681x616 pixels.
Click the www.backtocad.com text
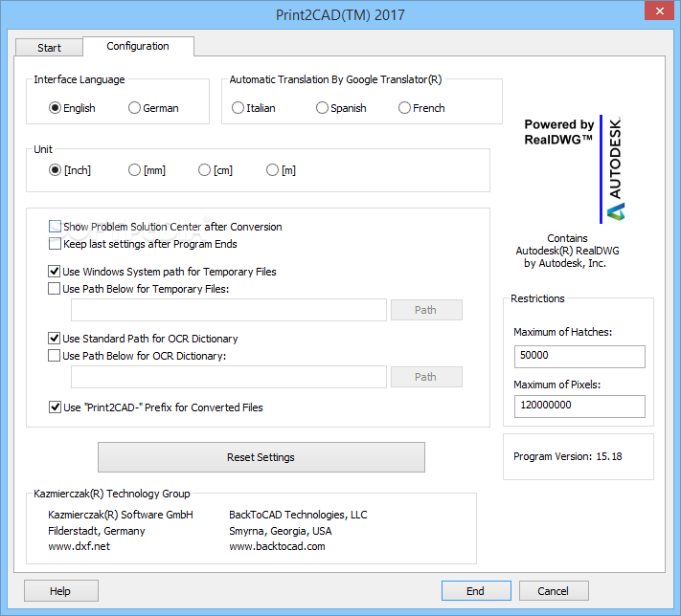[x=277, y=546]
